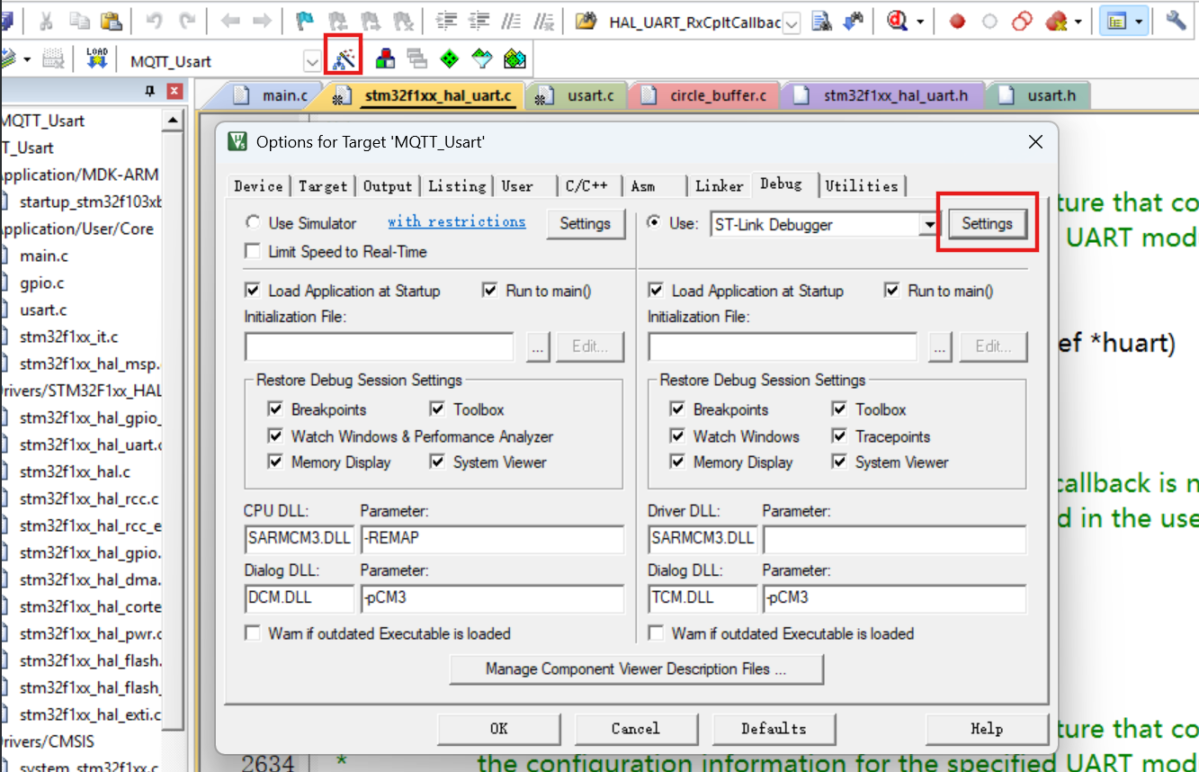1199x772 pixels.
Task: Click the Paste clipboard icon
Action: (x=111, y=21)
